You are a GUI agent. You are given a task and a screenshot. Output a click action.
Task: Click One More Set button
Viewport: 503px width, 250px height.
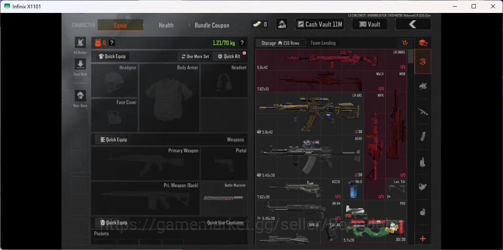195,56
